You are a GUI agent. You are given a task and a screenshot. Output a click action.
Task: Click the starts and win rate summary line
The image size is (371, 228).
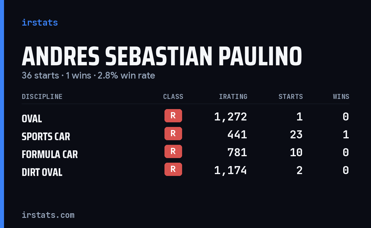(88, 75)
